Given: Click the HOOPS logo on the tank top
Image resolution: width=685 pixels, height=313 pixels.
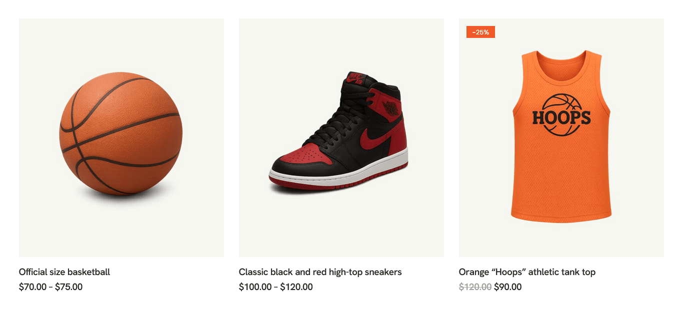Looking at the screenshot, I should [x=561, y=117].
